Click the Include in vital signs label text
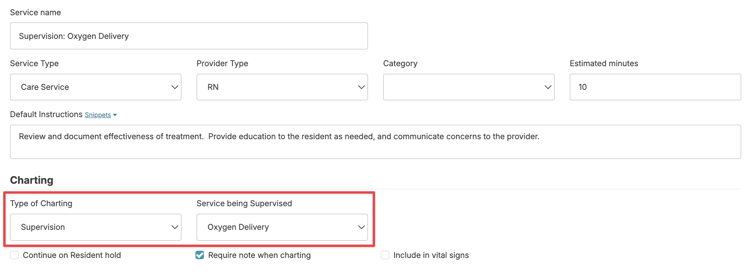The image size is (752, 272). 431,255
